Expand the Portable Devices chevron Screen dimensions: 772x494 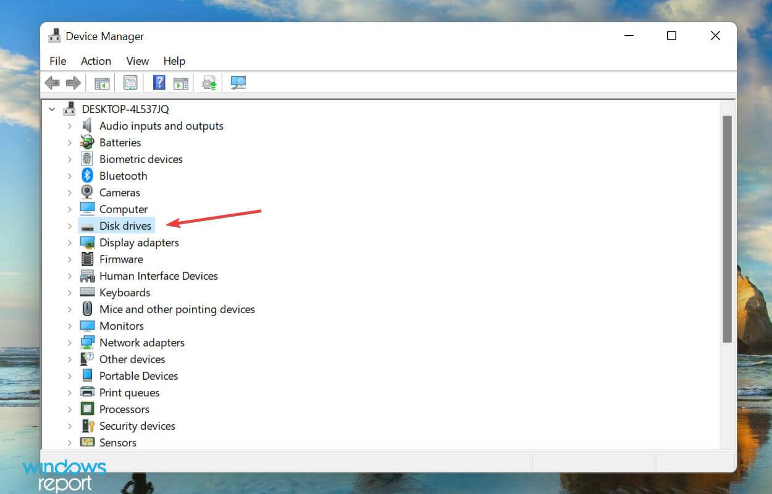tap(69, 376)
